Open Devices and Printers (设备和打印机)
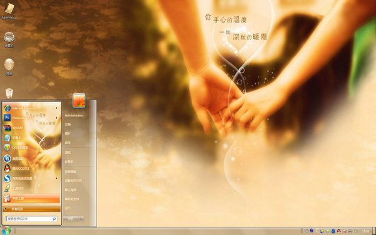The image size is (376, 235). 73,180
